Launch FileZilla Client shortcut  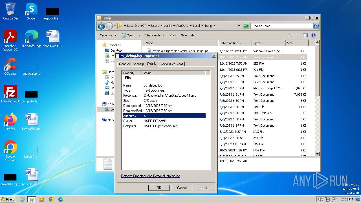(10, 94)
